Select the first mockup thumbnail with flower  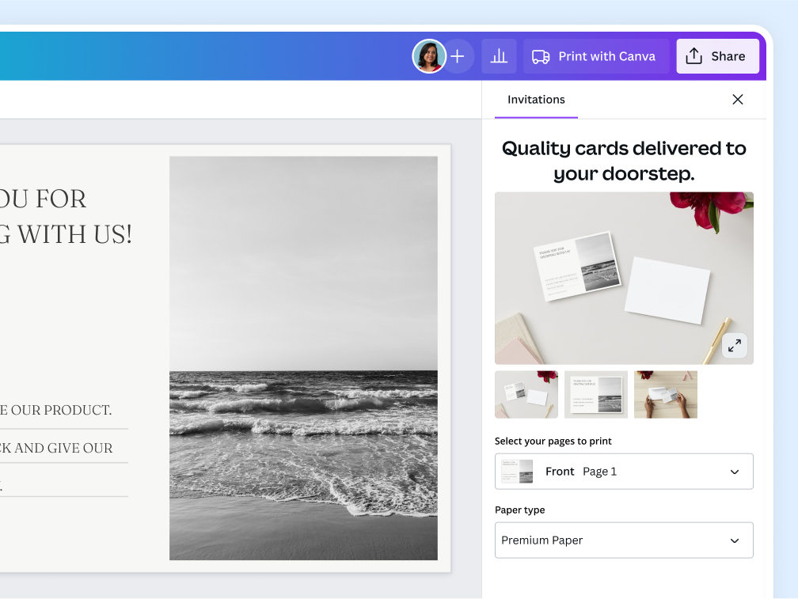coord(526,395)
